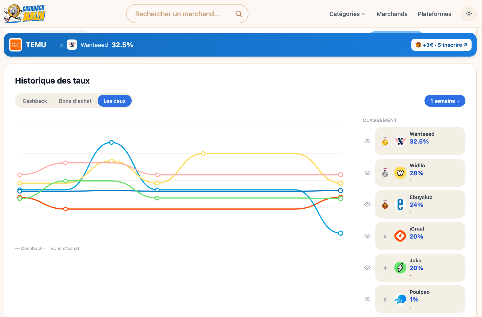Click the CLASSEMENT label

click(x=380, y=120)
